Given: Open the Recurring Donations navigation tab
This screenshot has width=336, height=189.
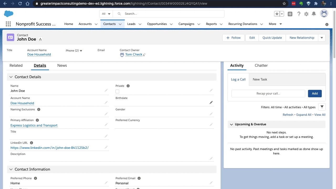Looking at the screenshot, I should pyautogui.click(x=243, y=24).
